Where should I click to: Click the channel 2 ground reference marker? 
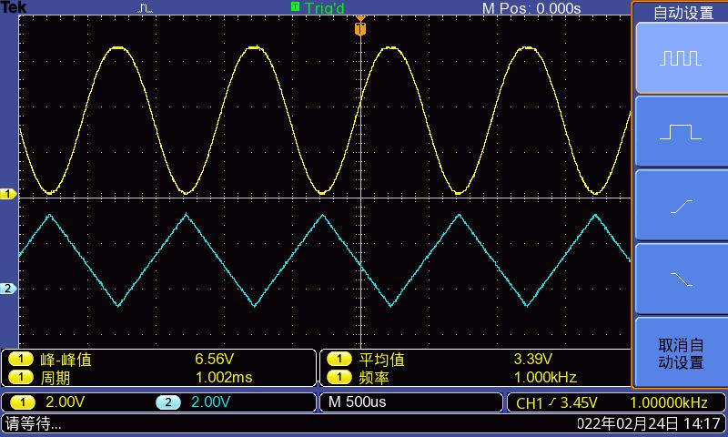[9, 289]
